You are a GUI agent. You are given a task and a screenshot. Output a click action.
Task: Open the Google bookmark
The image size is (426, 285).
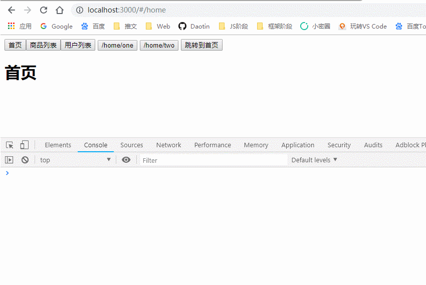(x=56, y=27)
